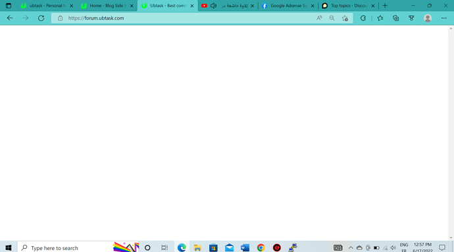
Task: Show hidden system tray icons
Action: pos(351,247)
